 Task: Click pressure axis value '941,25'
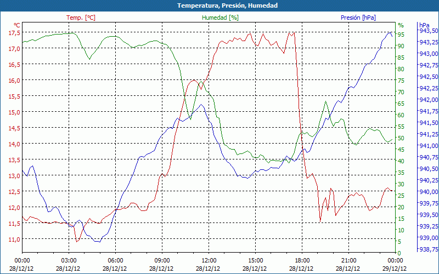[x=429, y=134]
